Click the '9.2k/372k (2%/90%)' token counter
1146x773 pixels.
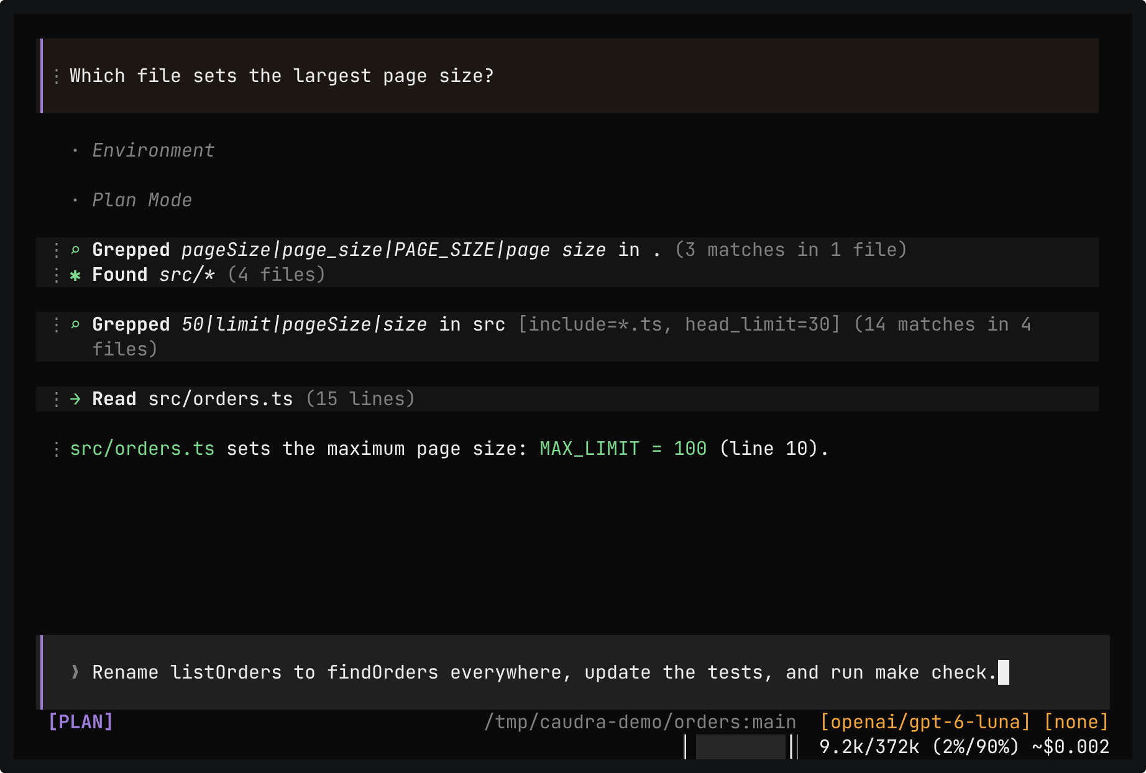coord(919,747)
